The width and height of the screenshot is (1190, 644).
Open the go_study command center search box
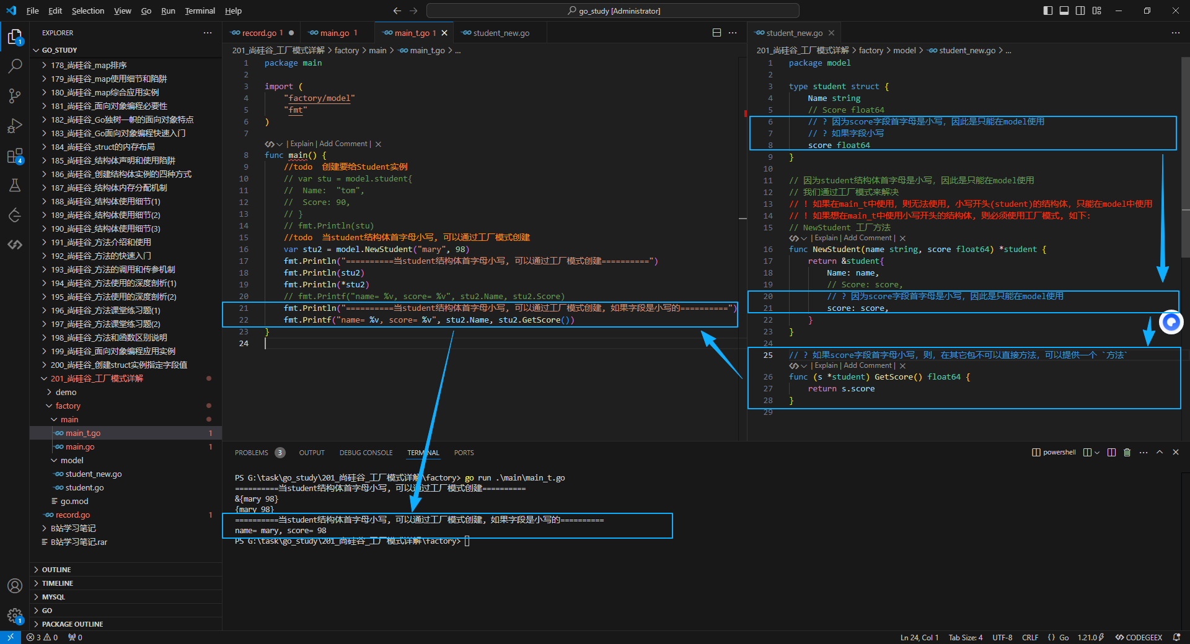[x=613, y=11]
